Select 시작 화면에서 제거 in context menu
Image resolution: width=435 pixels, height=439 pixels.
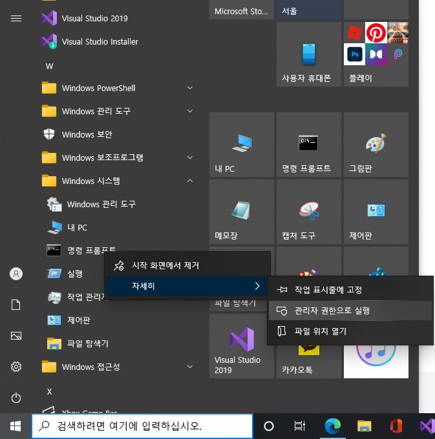pos(187,265)
